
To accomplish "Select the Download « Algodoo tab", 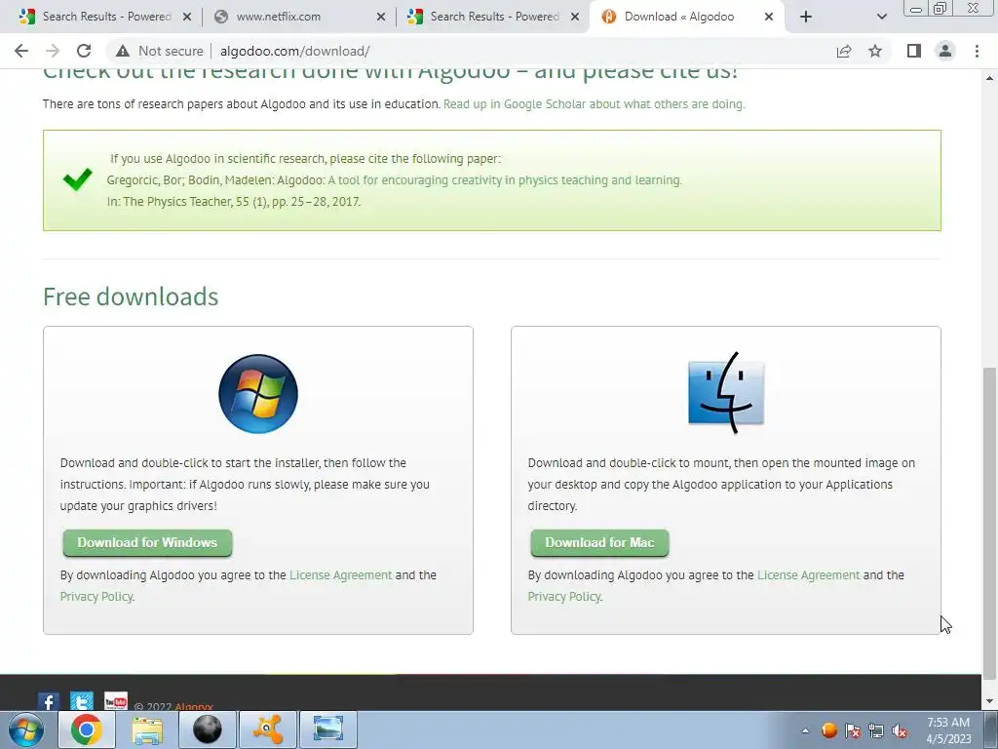I will (687, 17).
